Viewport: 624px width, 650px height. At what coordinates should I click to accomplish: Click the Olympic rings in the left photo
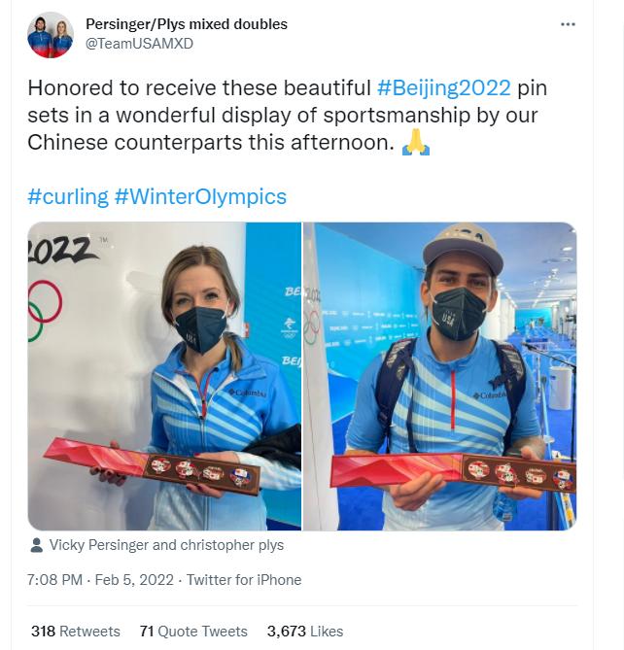[42, 307]
